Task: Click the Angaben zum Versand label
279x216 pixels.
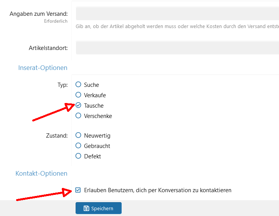Action: [39, 14]
